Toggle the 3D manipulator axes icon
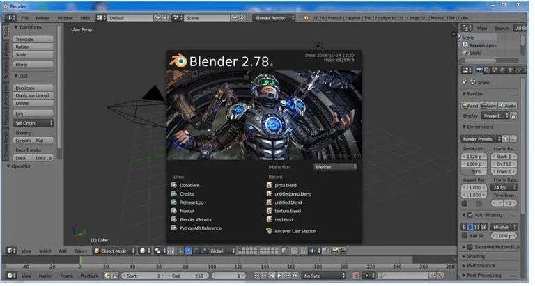This screenshot has height=286, width=535. click(181, 251)
